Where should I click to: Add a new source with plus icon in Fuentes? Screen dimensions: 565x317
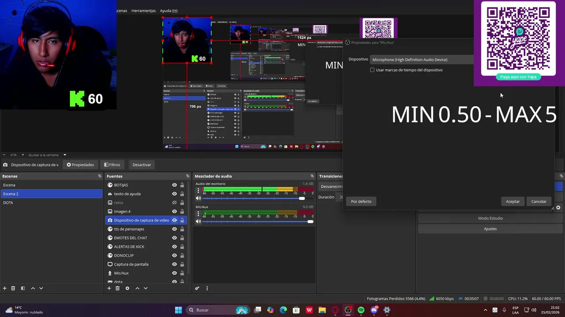tap(109, 288)
